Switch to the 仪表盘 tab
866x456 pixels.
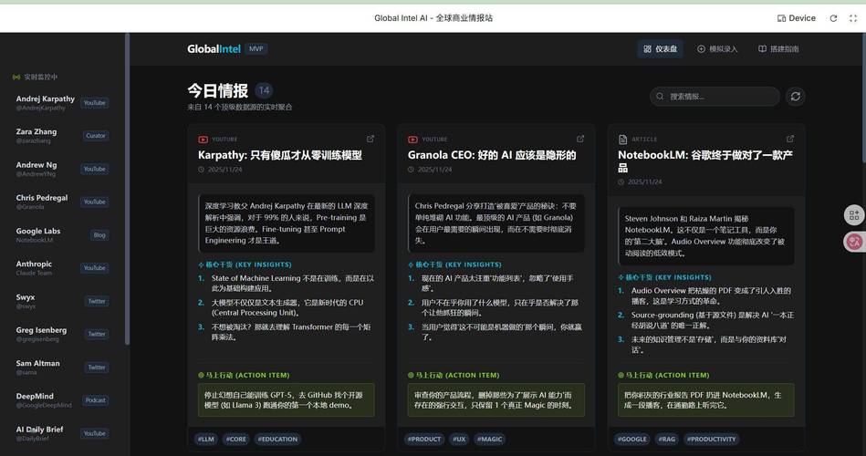(x=660, y=48)
